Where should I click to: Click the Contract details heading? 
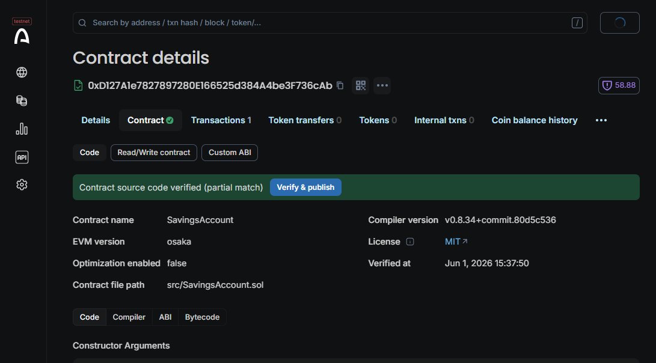[x=141, y=58]
